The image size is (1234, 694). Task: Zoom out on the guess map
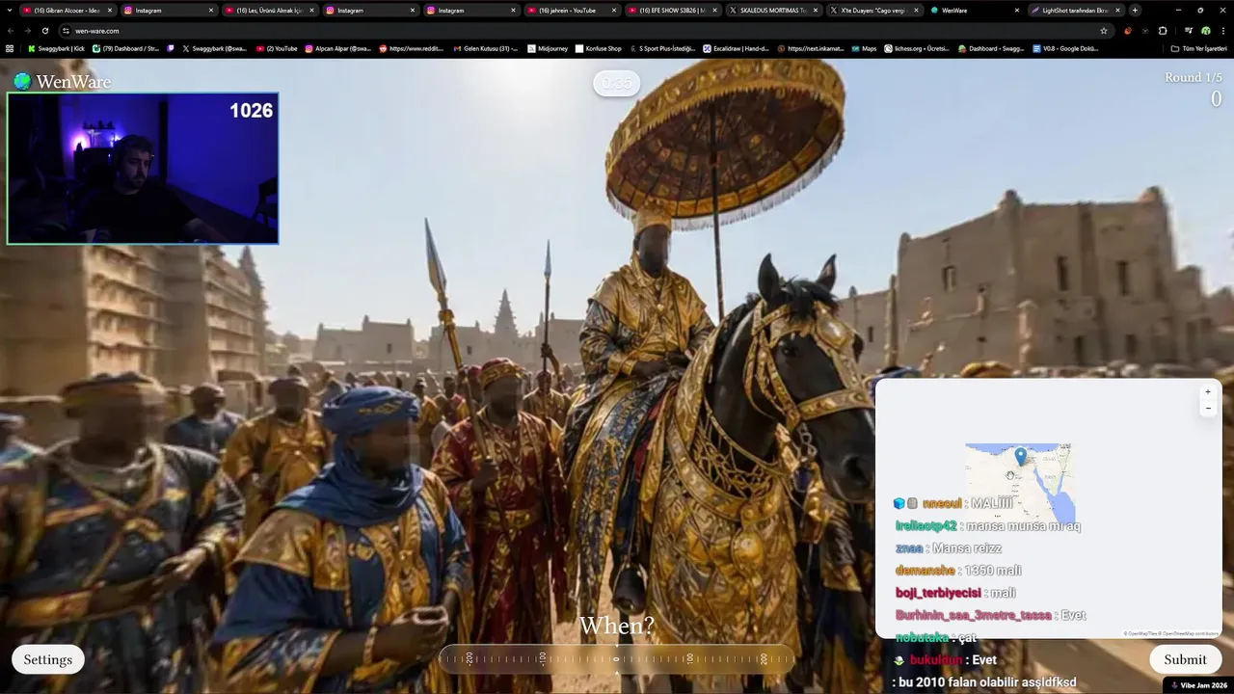tap(1207, 409)
